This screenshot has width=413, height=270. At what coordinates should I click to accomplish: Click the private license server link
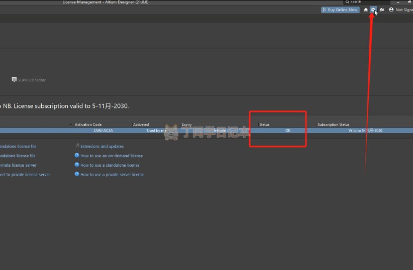pyautogui.click(x=18, y=165)
